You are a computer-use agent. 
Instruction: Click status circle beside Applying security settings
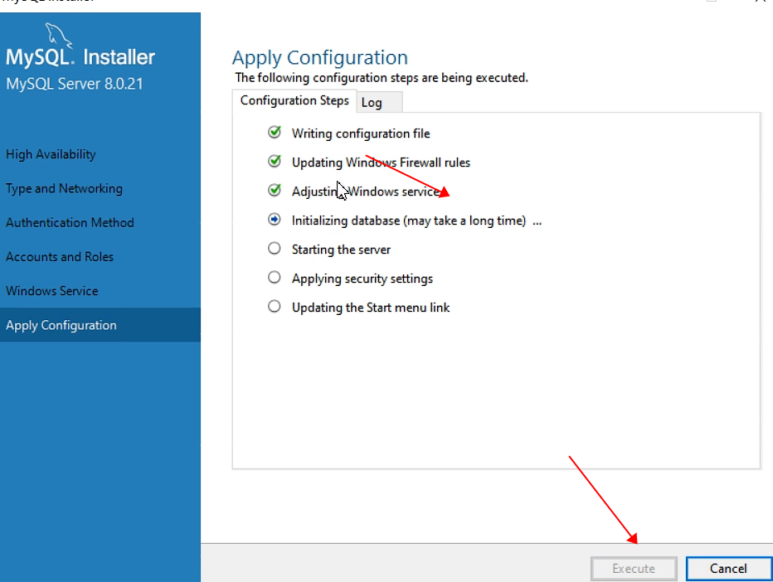pyautogui.click(x=275, y=278)
